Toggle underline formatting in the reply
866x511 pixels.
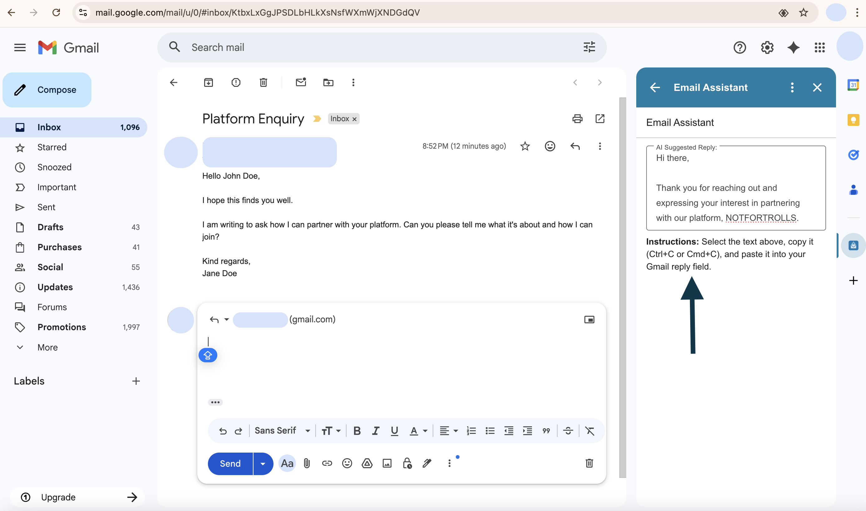point(394,430)
